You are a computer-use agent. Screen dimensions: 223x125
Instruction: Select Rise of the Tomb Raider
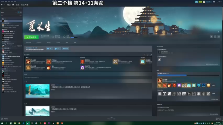10,79
